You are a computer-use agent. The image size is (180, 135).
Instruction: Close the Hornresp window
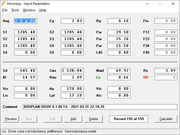pos(173,4)
